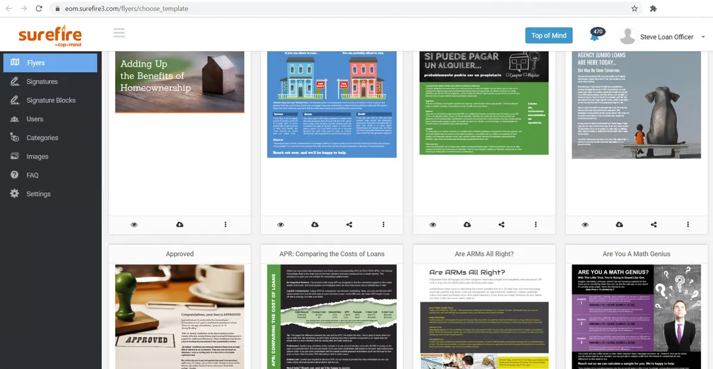The width and height of the screenshot is (713, 369).
Task: Click the Top of Mind button
Action: pos(549,36)
